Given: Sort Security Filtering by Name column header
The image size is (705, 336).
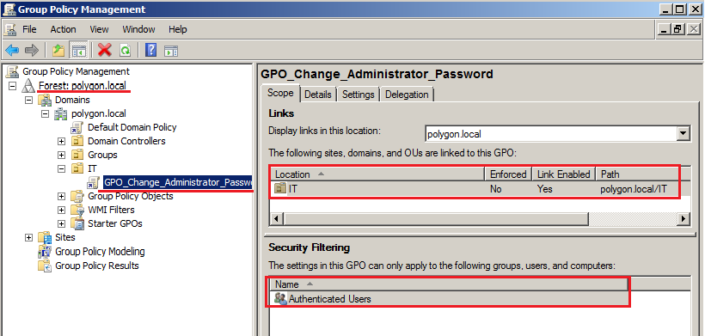Looking at the screenshot, I should (449, 284).
